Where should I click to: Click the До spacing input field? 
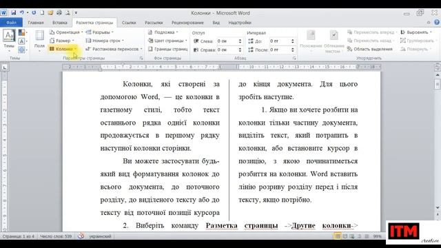(x=280, y=41)
